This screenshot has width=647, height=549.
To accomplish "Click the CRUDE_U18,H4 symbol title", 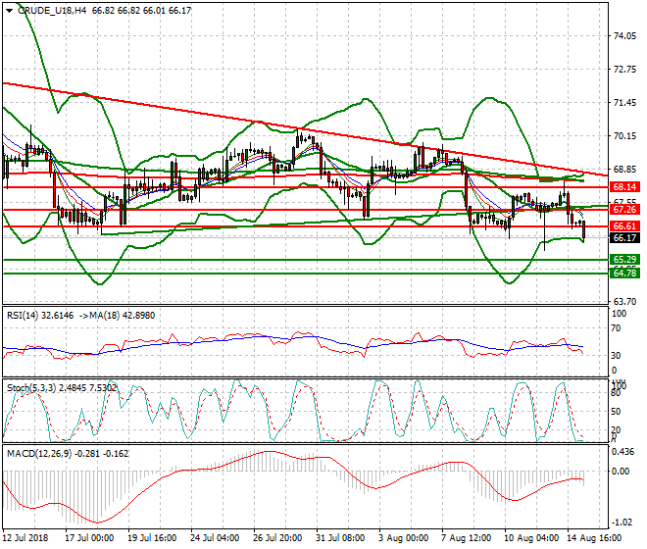I will 52,11.
